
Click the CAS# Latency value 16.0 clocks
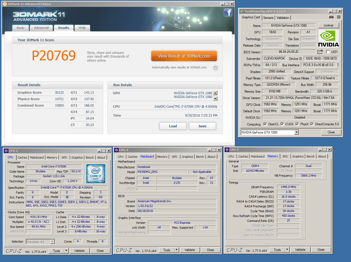click(288, 197)
